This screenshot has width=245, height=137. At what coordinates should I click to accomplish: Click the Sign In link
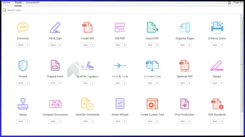point(238,2)
